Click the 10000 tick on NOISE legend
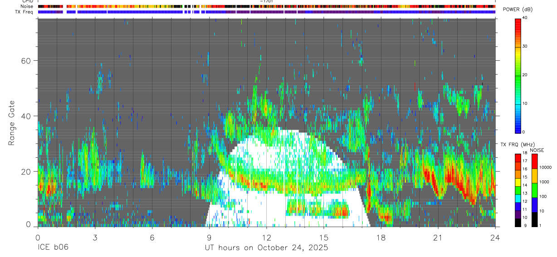 coord(546,168)
